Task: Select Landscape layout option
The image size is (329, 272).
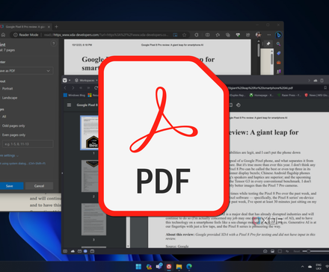Action: [x=10, y=98]
